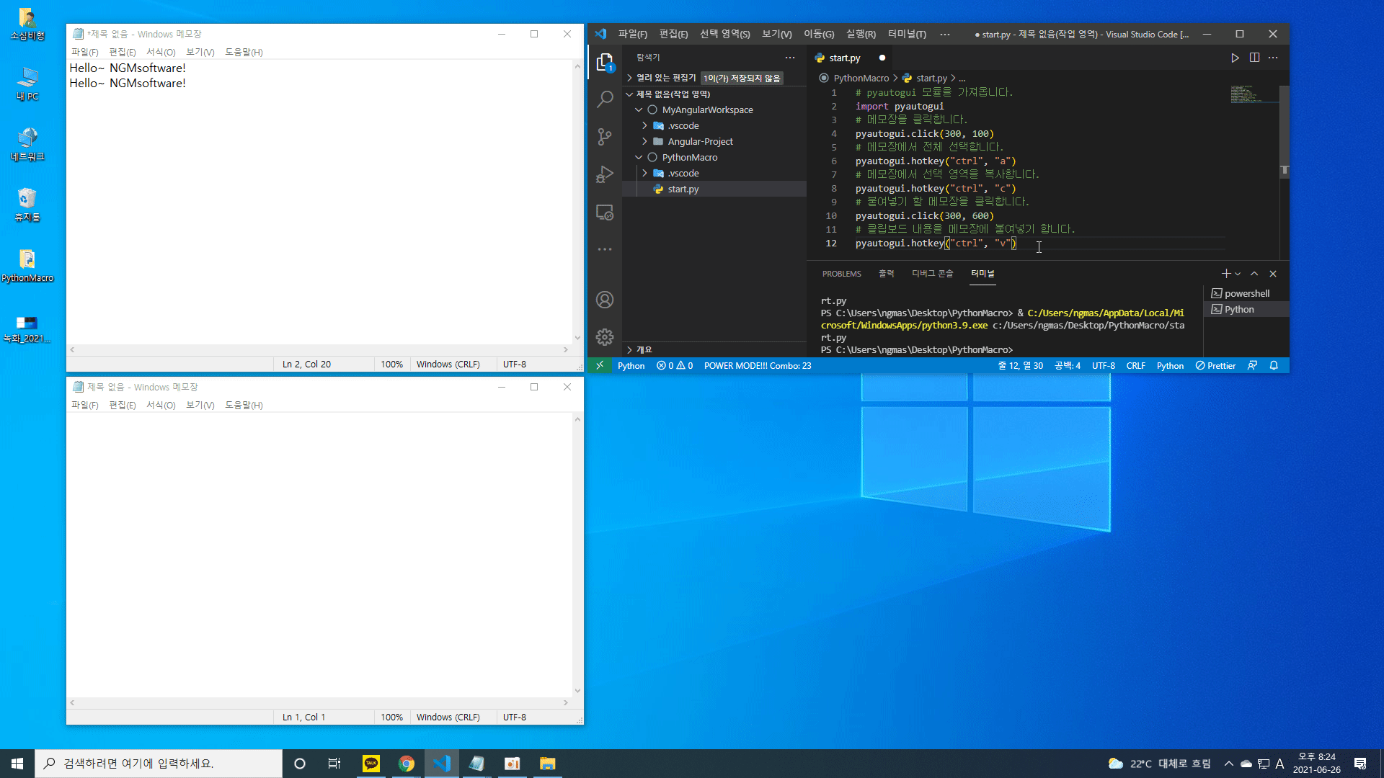Create a new terminal with the plus icon
The width and height of the screenshot is (1384, 778).
(1225, 274)
